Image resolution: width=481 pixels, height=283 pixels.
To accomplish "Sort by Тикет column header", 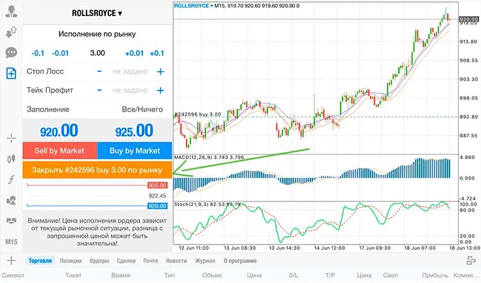I will tap(73, 275).
